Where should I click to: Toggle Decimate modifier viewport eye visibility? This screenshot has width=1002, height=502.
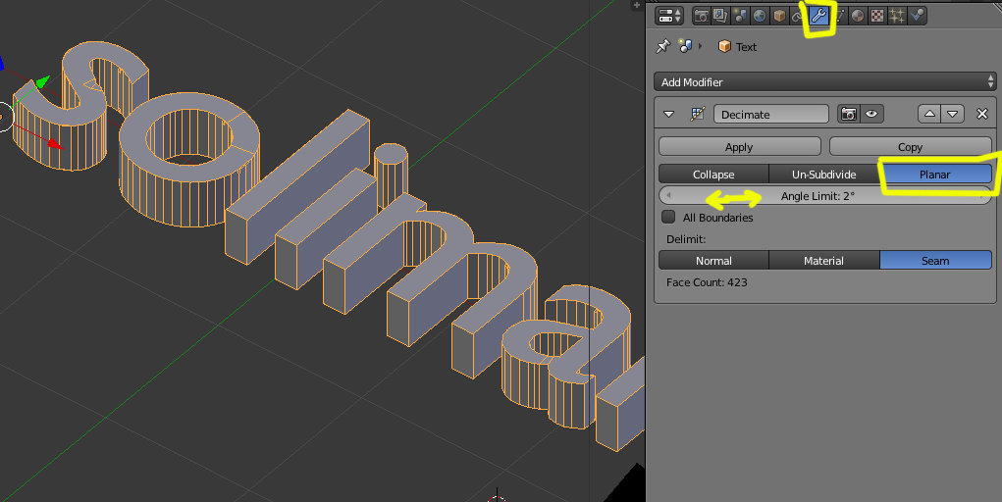click(871, 115)
